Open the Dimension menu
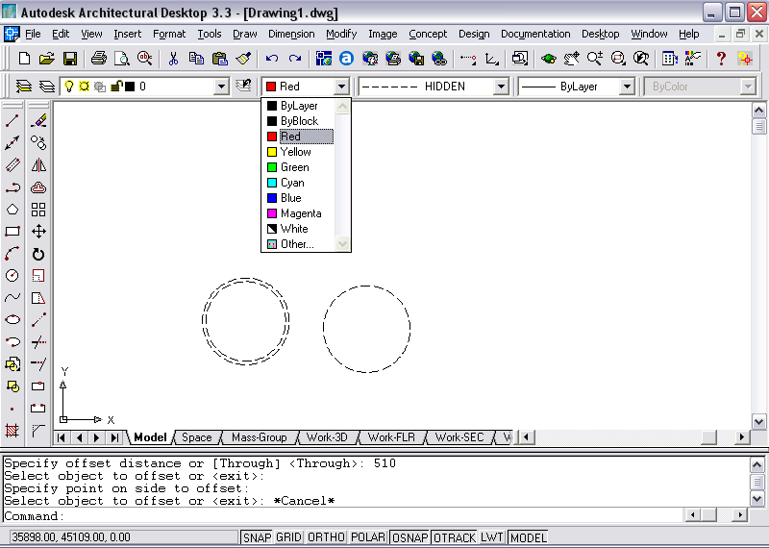Screen dimensions: 769x548 tap(291, 34)
